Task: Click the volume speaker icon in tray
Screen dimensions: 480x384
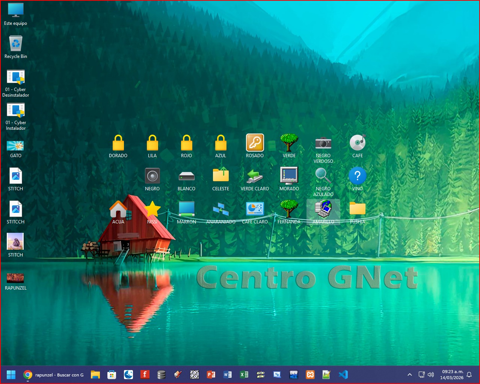Action: (x=431, y=375)
